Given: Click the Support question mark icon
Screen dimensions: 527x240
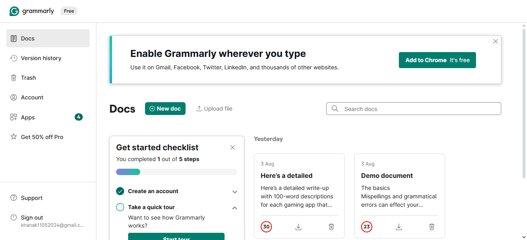Looking at the screenshot, I should (x=14, y=198).
